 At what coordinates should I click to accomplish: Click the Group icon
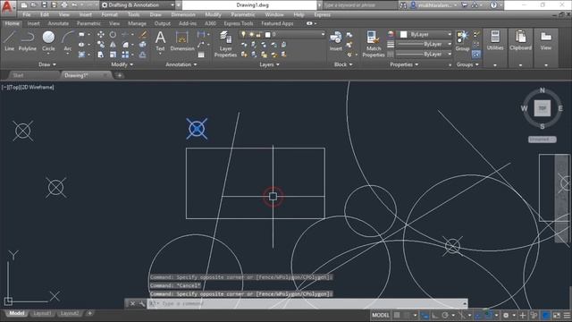462,40
